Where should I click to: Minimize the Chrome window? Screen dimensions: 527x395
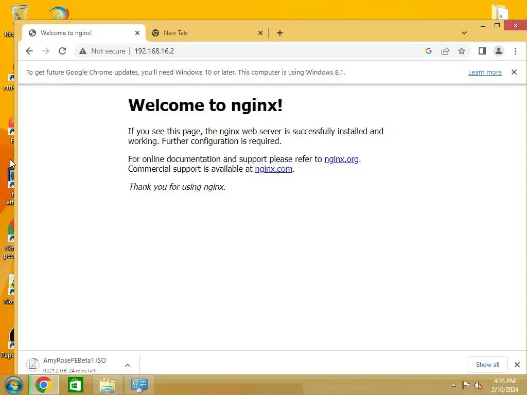[483, 26]
